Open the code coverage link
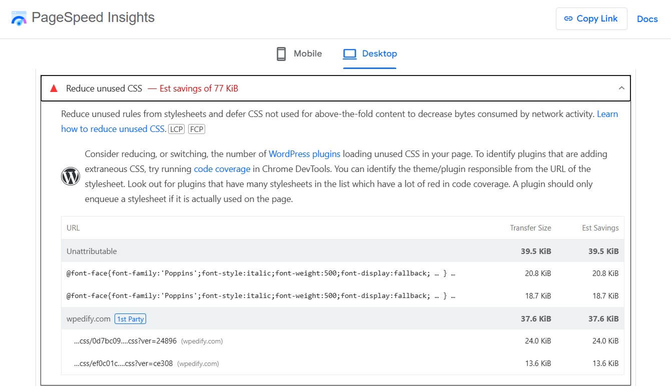The image size is (671, 386). point(222,169)
